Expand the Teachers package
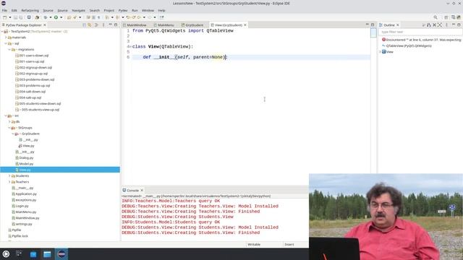 click(x=9, y=182)
